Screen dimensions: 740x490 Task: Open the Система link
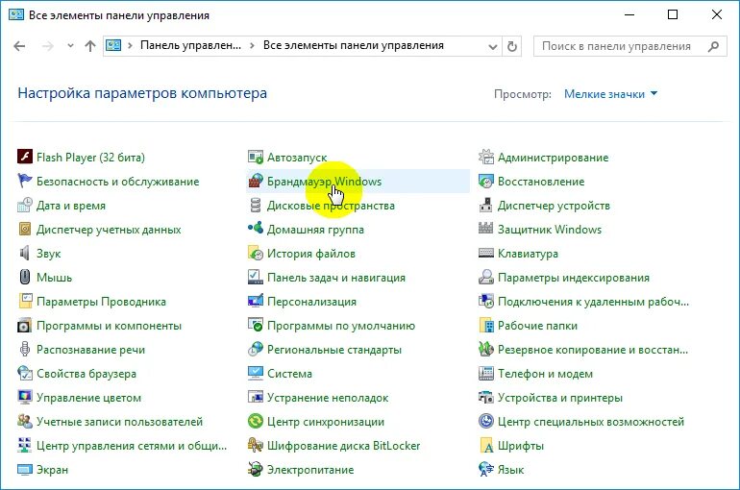[290, 374]
